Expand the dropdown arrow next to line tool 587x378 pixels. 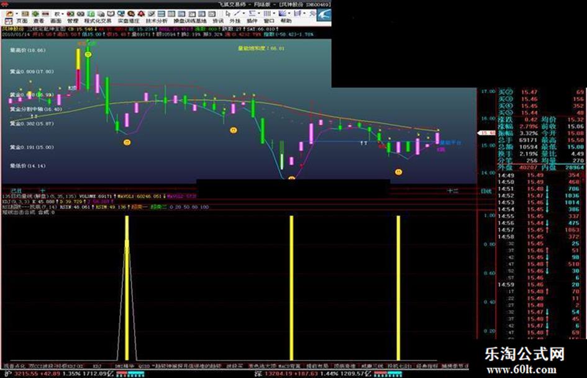[x=243, y=14]
